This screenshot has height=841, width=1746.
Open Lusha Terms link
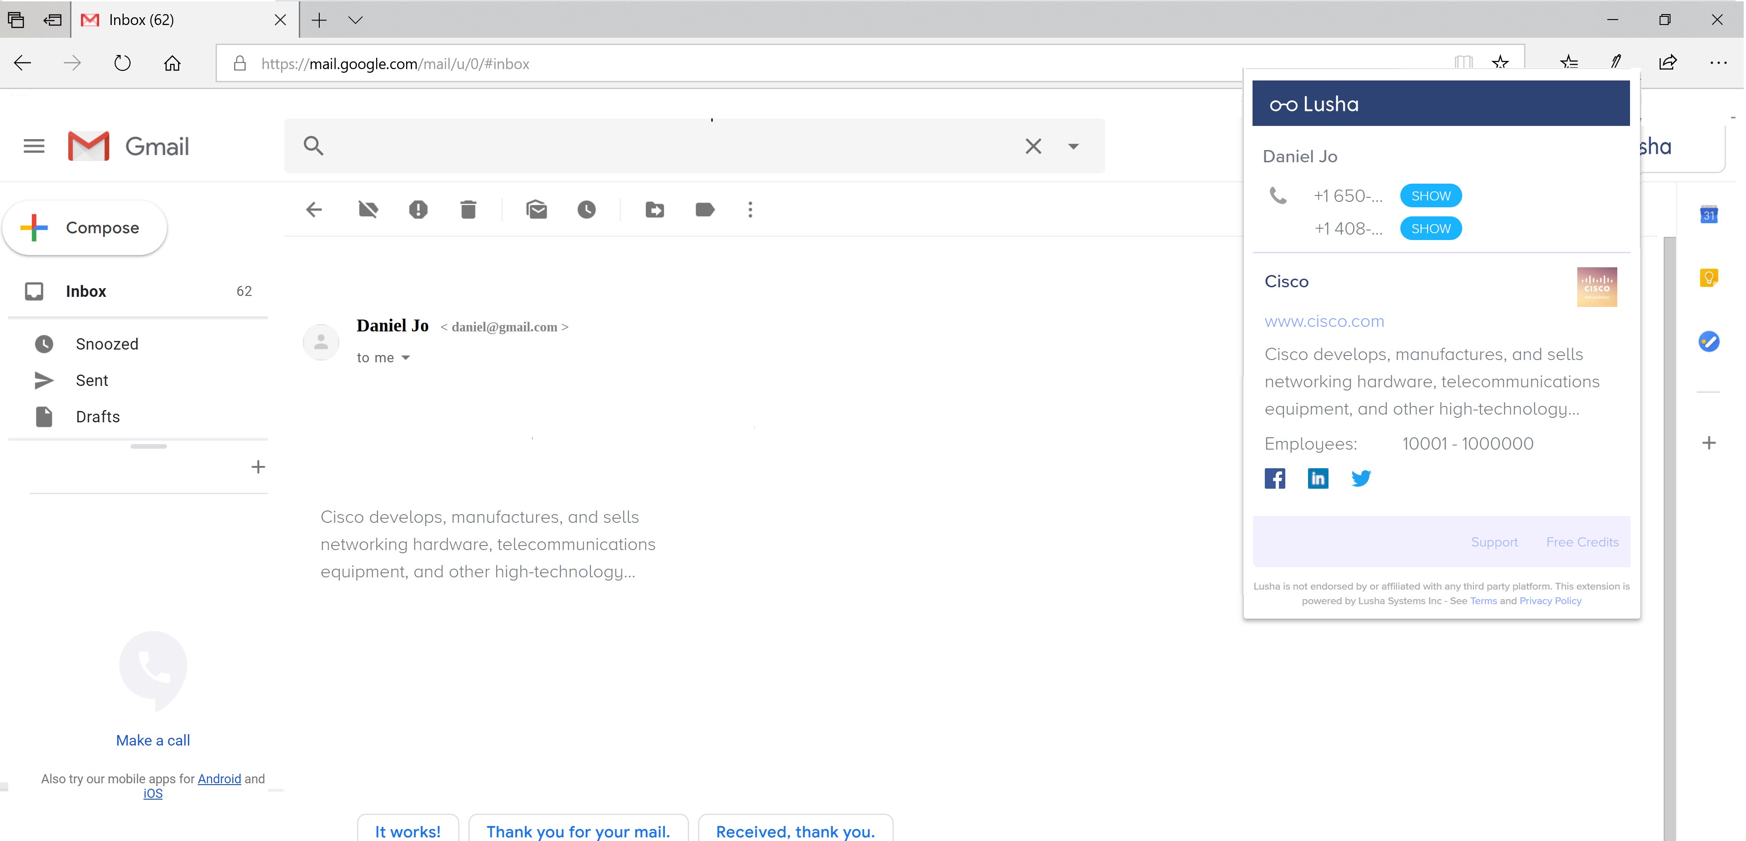pos(1484,601)
